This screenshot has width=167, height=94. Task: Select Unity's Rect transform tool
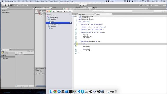tap(14, 5)
